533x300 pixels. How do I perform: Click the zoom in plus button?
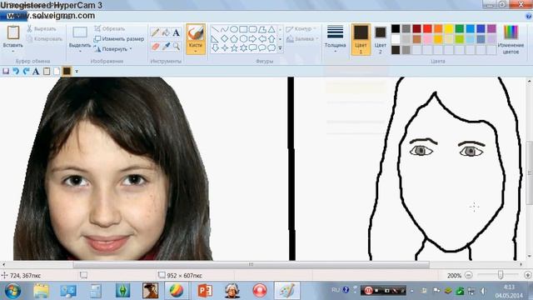(527, 275)
